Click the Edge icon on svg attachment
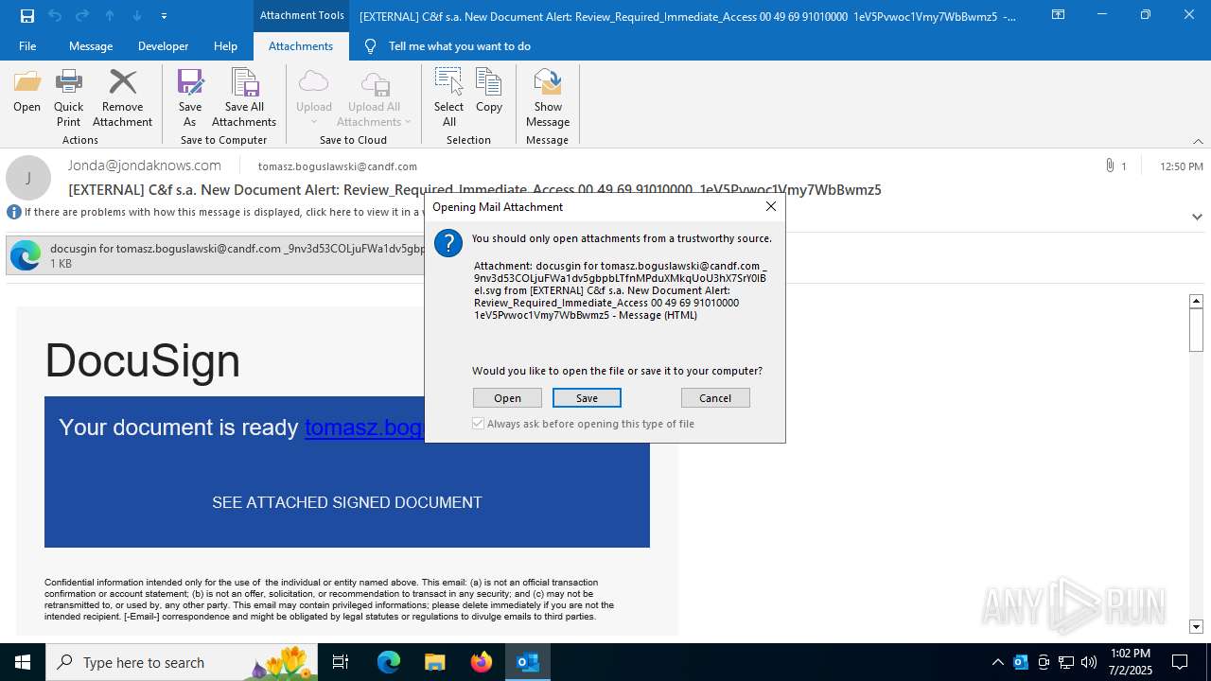 (26, 255)
